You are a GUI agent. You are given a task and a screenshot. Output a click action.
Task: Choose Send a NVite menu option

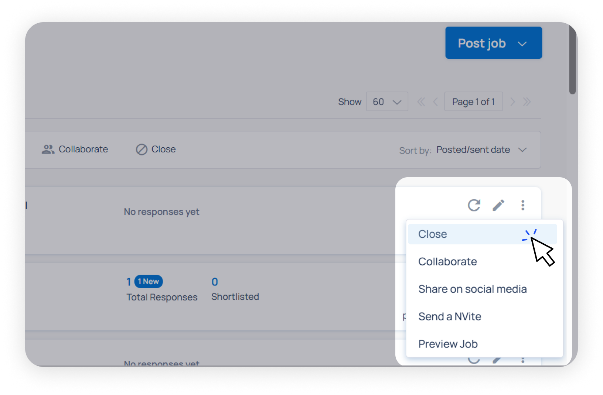[450, 316]
